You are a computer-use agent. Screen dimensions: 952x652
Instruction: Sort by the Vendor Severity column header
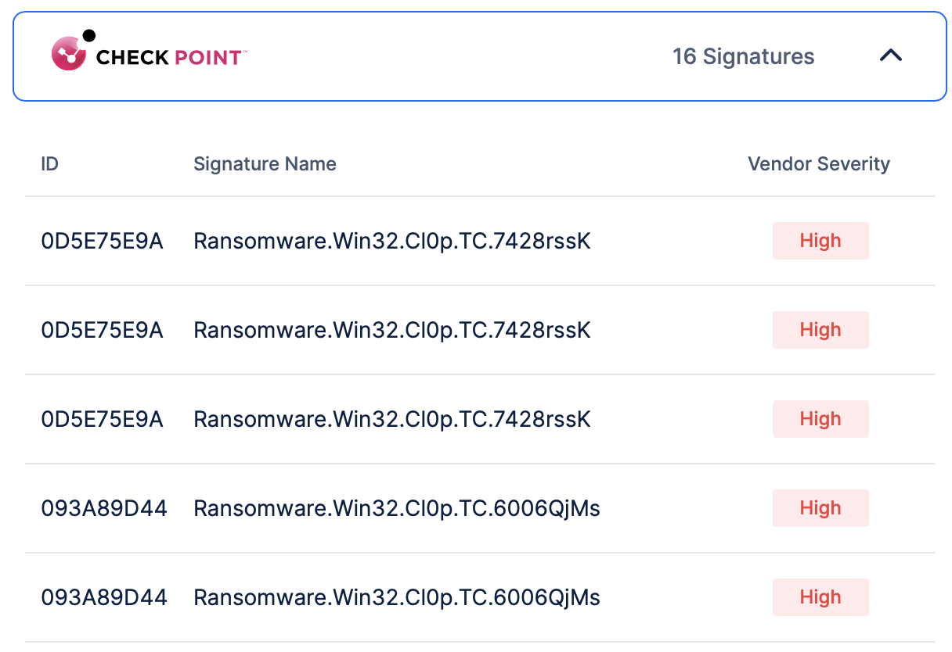pos(818,164)
